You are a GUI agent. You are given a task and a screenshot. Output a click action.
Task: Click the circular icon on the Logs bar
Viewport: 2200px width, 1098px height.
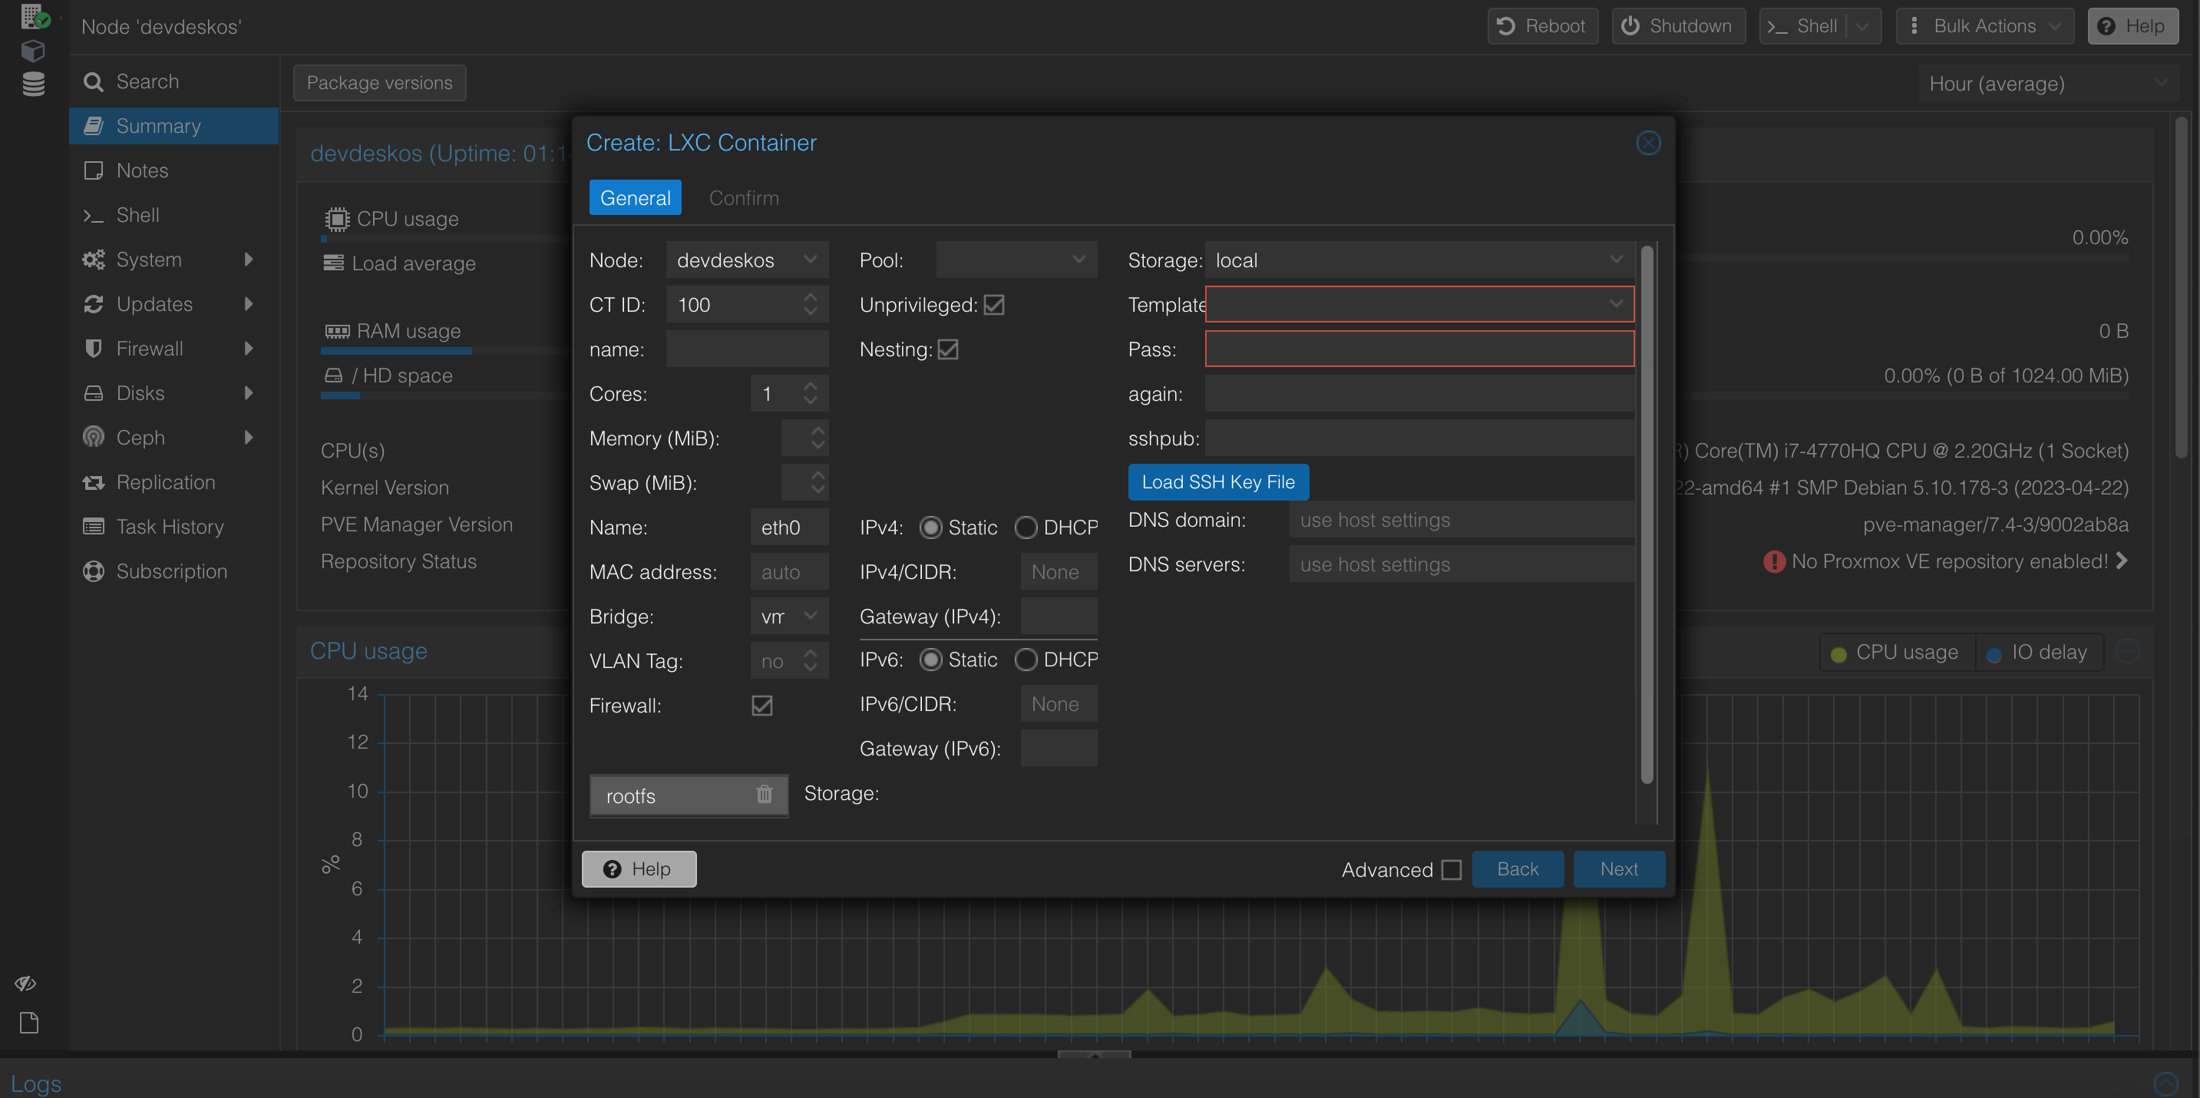point(2165,1083)
